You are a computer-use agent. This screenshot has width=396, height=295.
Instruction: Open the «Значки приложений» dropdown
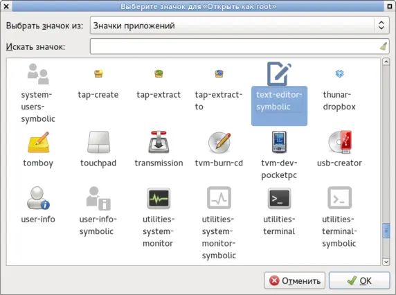[x=240, y=26]
